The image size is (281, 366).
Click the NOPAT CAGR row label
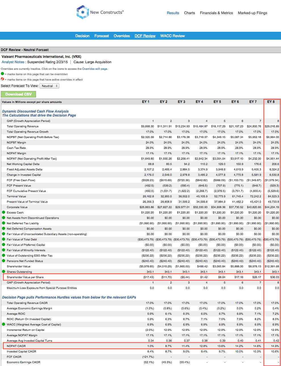16,346
